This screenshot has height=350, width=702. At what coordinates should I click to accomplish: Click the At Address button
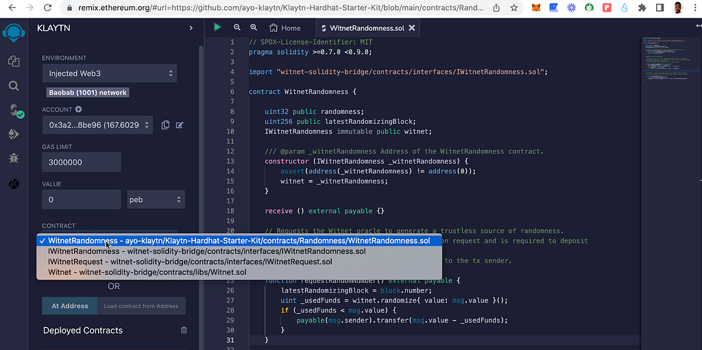click(69, 306)
